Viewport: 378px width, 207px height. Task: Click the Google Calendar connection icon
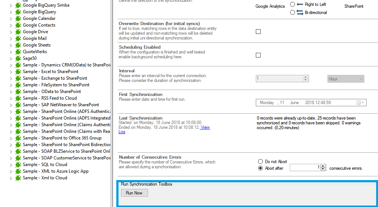[x=18, y=18]
